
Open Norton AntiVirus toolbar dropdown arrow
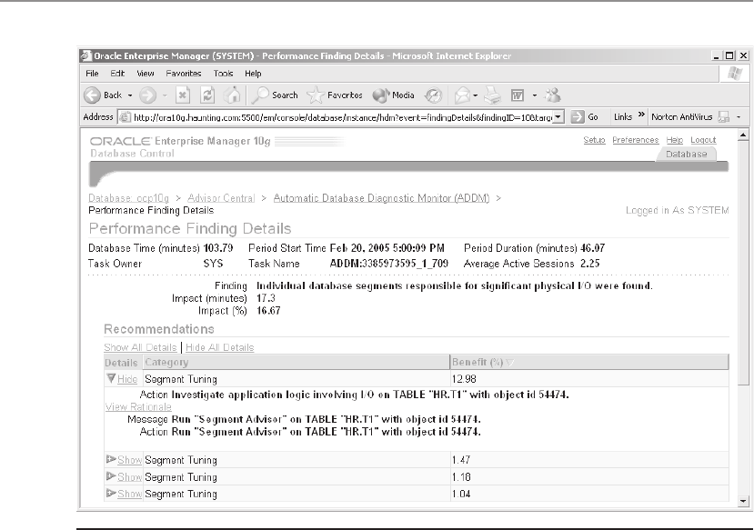[x=739, y=117]
